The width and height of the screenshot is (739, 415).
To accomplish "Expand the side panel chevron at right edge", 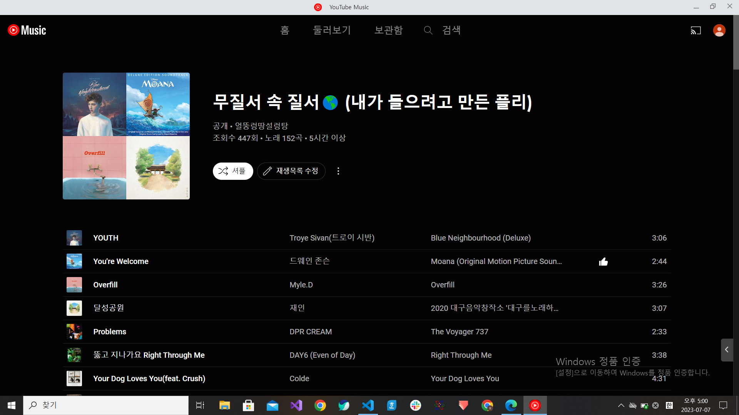I will tap(727, 350).
